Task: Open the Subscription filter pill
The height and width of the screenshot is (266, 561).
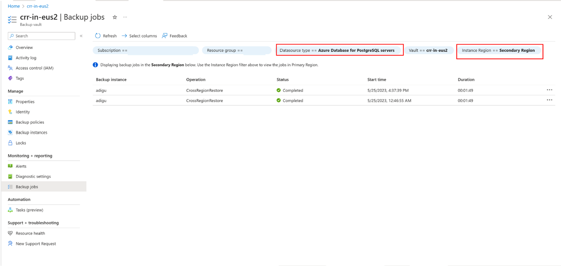Action: [146, 50]
